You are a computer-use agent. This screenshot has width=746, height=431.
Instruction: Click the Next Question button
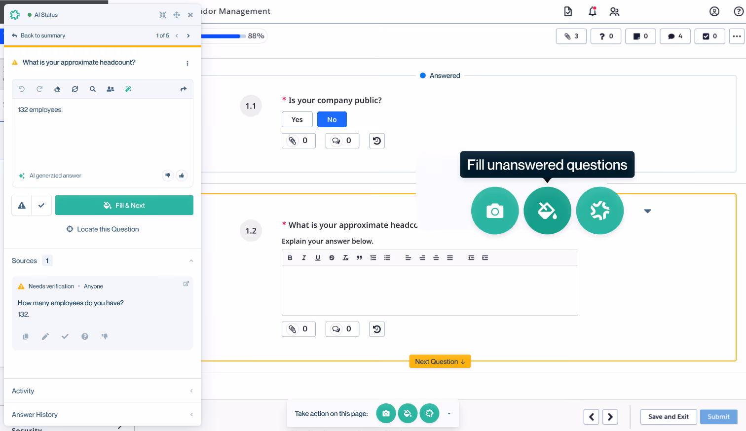pyautogui.click(x=440, y=361)
